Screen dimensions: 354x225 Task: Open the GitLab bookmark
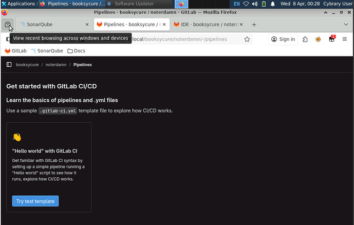pyautogui.click(x=15, y=51)
